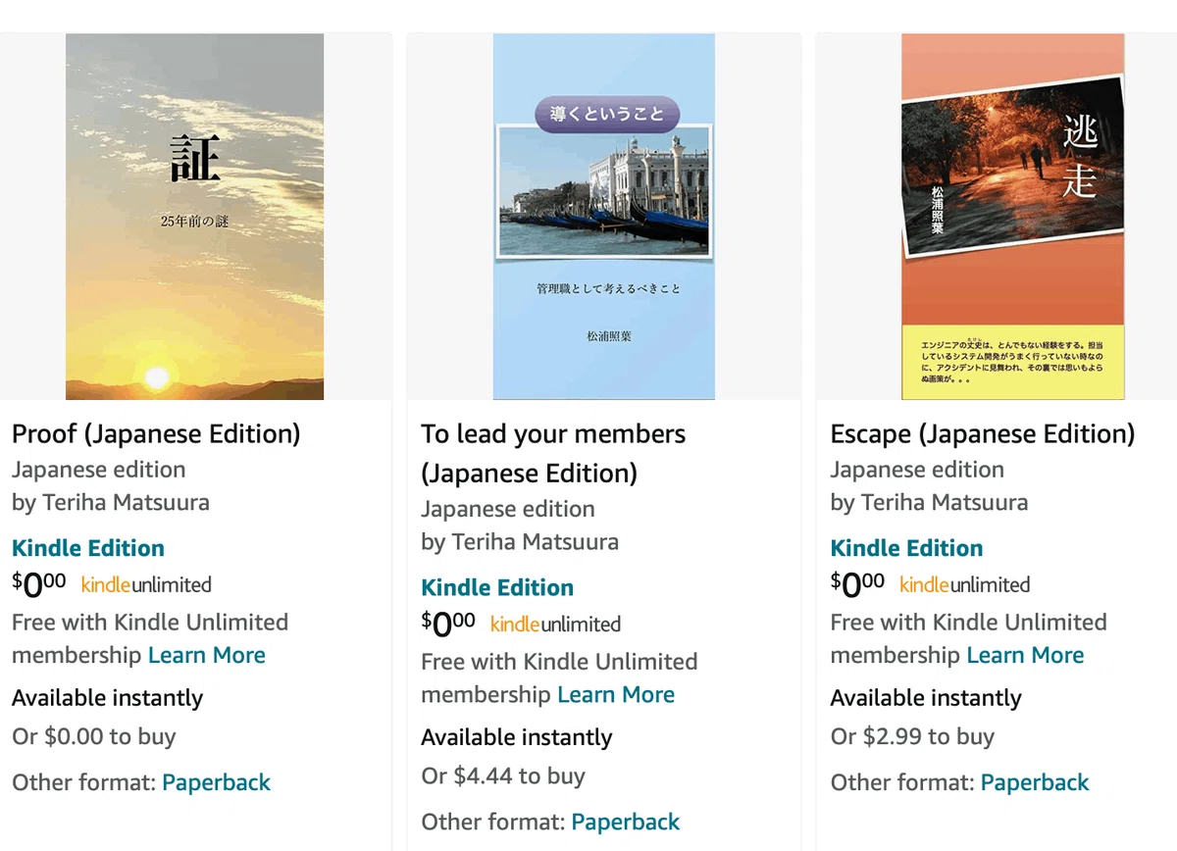Click kindleunlimited logo beside Escape price
The image size is (1177, 851).
pos(964,585)
